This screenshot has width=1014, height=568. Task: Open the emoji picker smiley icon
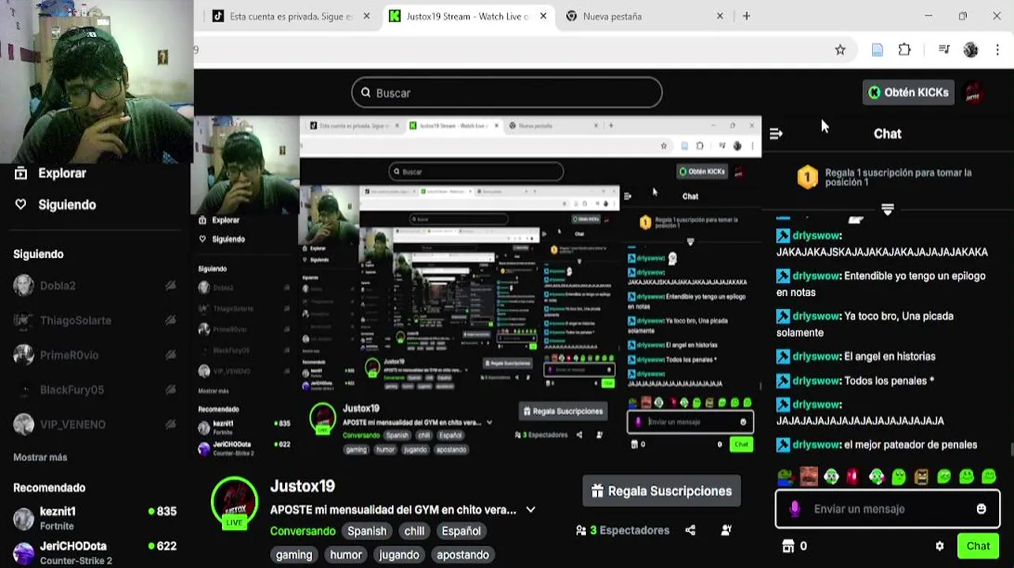(x=981, y=509)
